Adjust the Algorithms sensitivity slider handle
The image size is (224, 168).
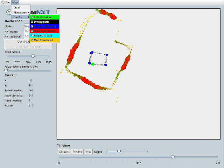pyautogui.click(x=6, y=71)
